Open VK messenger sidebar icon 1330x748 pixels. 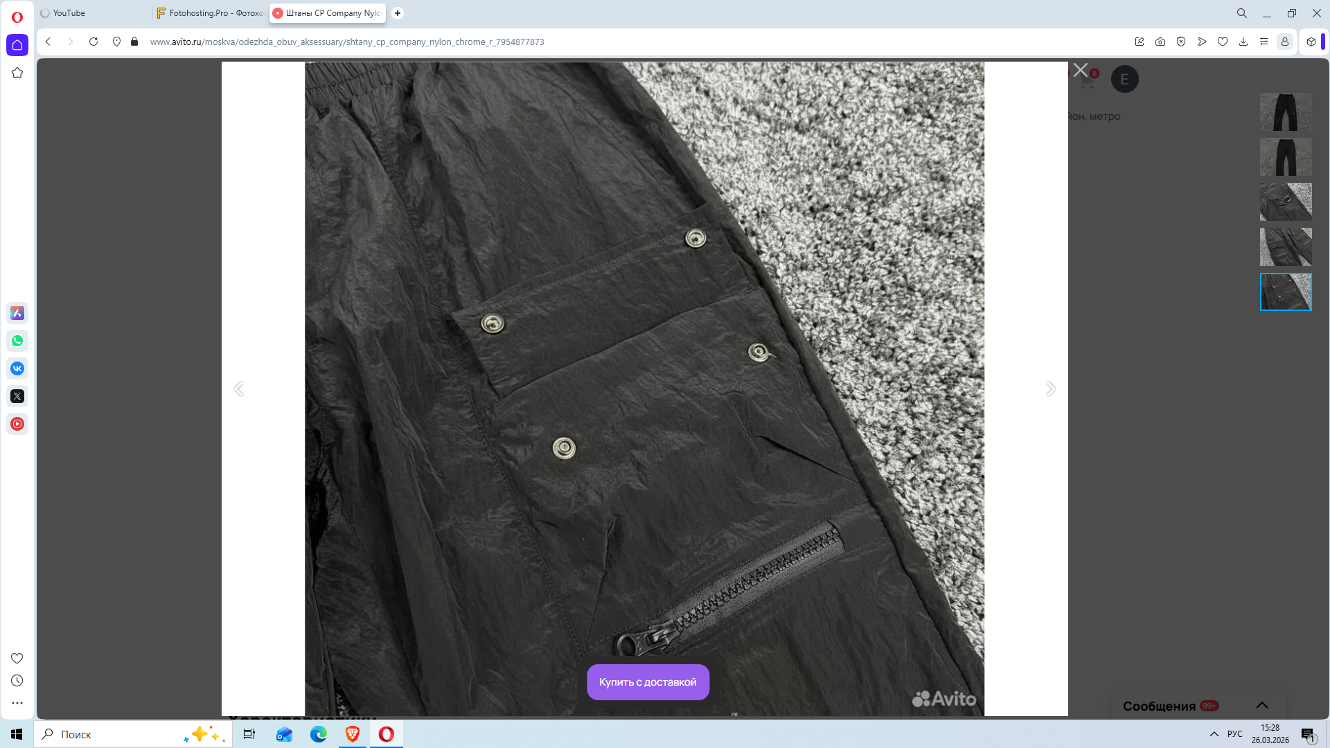(x=17, y=368)
